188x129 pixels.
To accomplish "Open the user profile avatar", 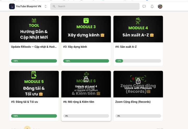I will click(160, 6).
